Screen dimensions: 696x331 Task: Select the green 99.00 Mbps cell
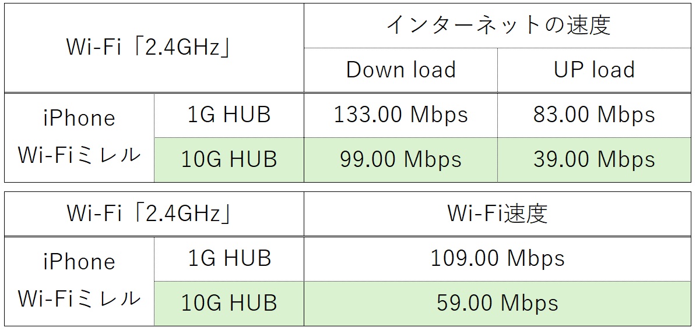point(400,159)
